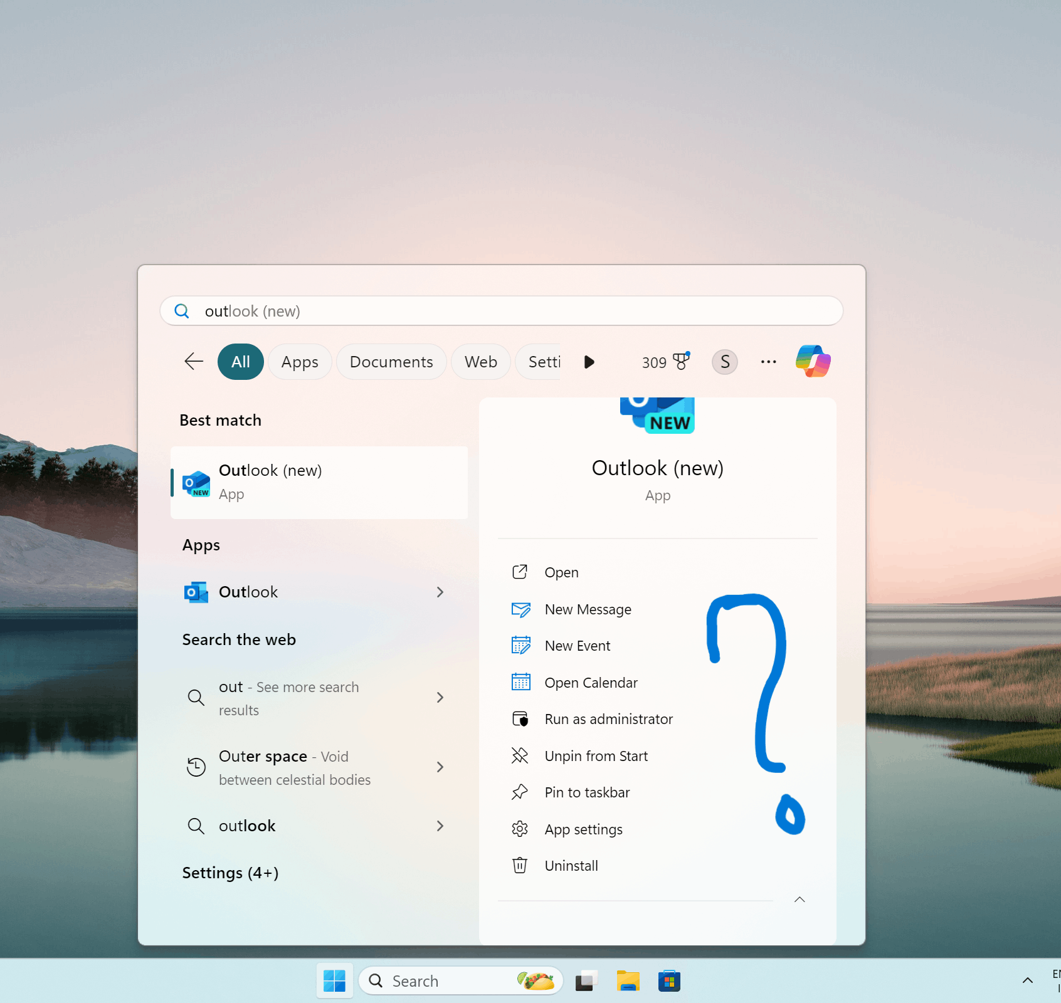Expand the 'outlook' web search chevron
The image size is (1061, 1003).
(440, 826)
